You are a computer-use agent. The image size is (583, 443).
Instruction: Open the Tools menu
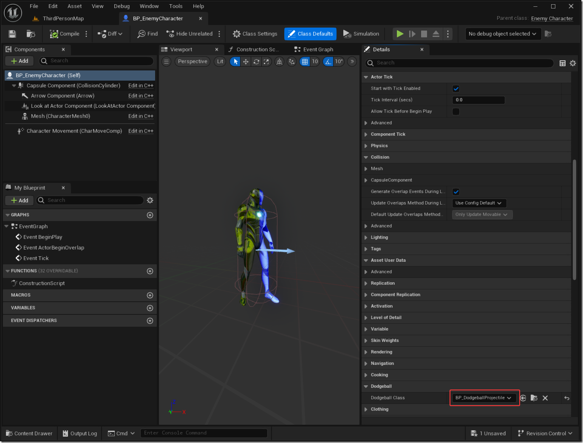175,6
